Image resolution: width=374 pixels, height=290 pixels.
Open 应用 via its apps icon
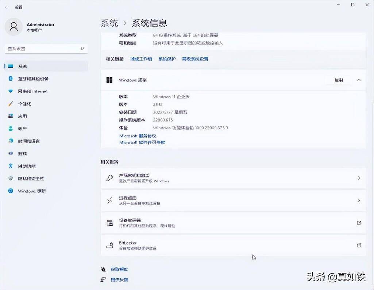pos(11,116)
